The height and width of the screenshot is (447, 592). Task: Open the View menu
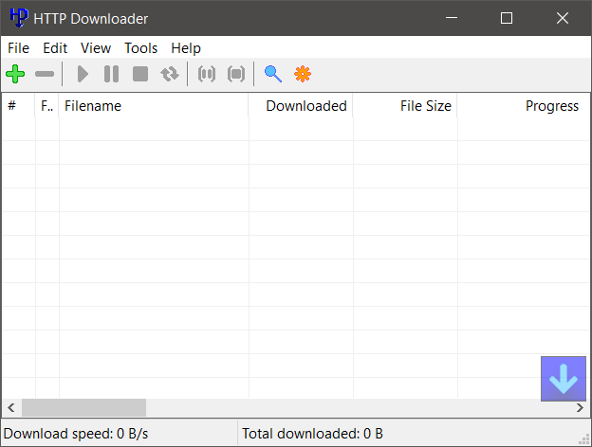[96, 48]
